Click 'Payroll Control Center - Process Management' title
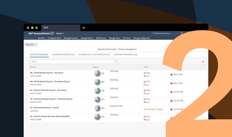 [117, 49]
